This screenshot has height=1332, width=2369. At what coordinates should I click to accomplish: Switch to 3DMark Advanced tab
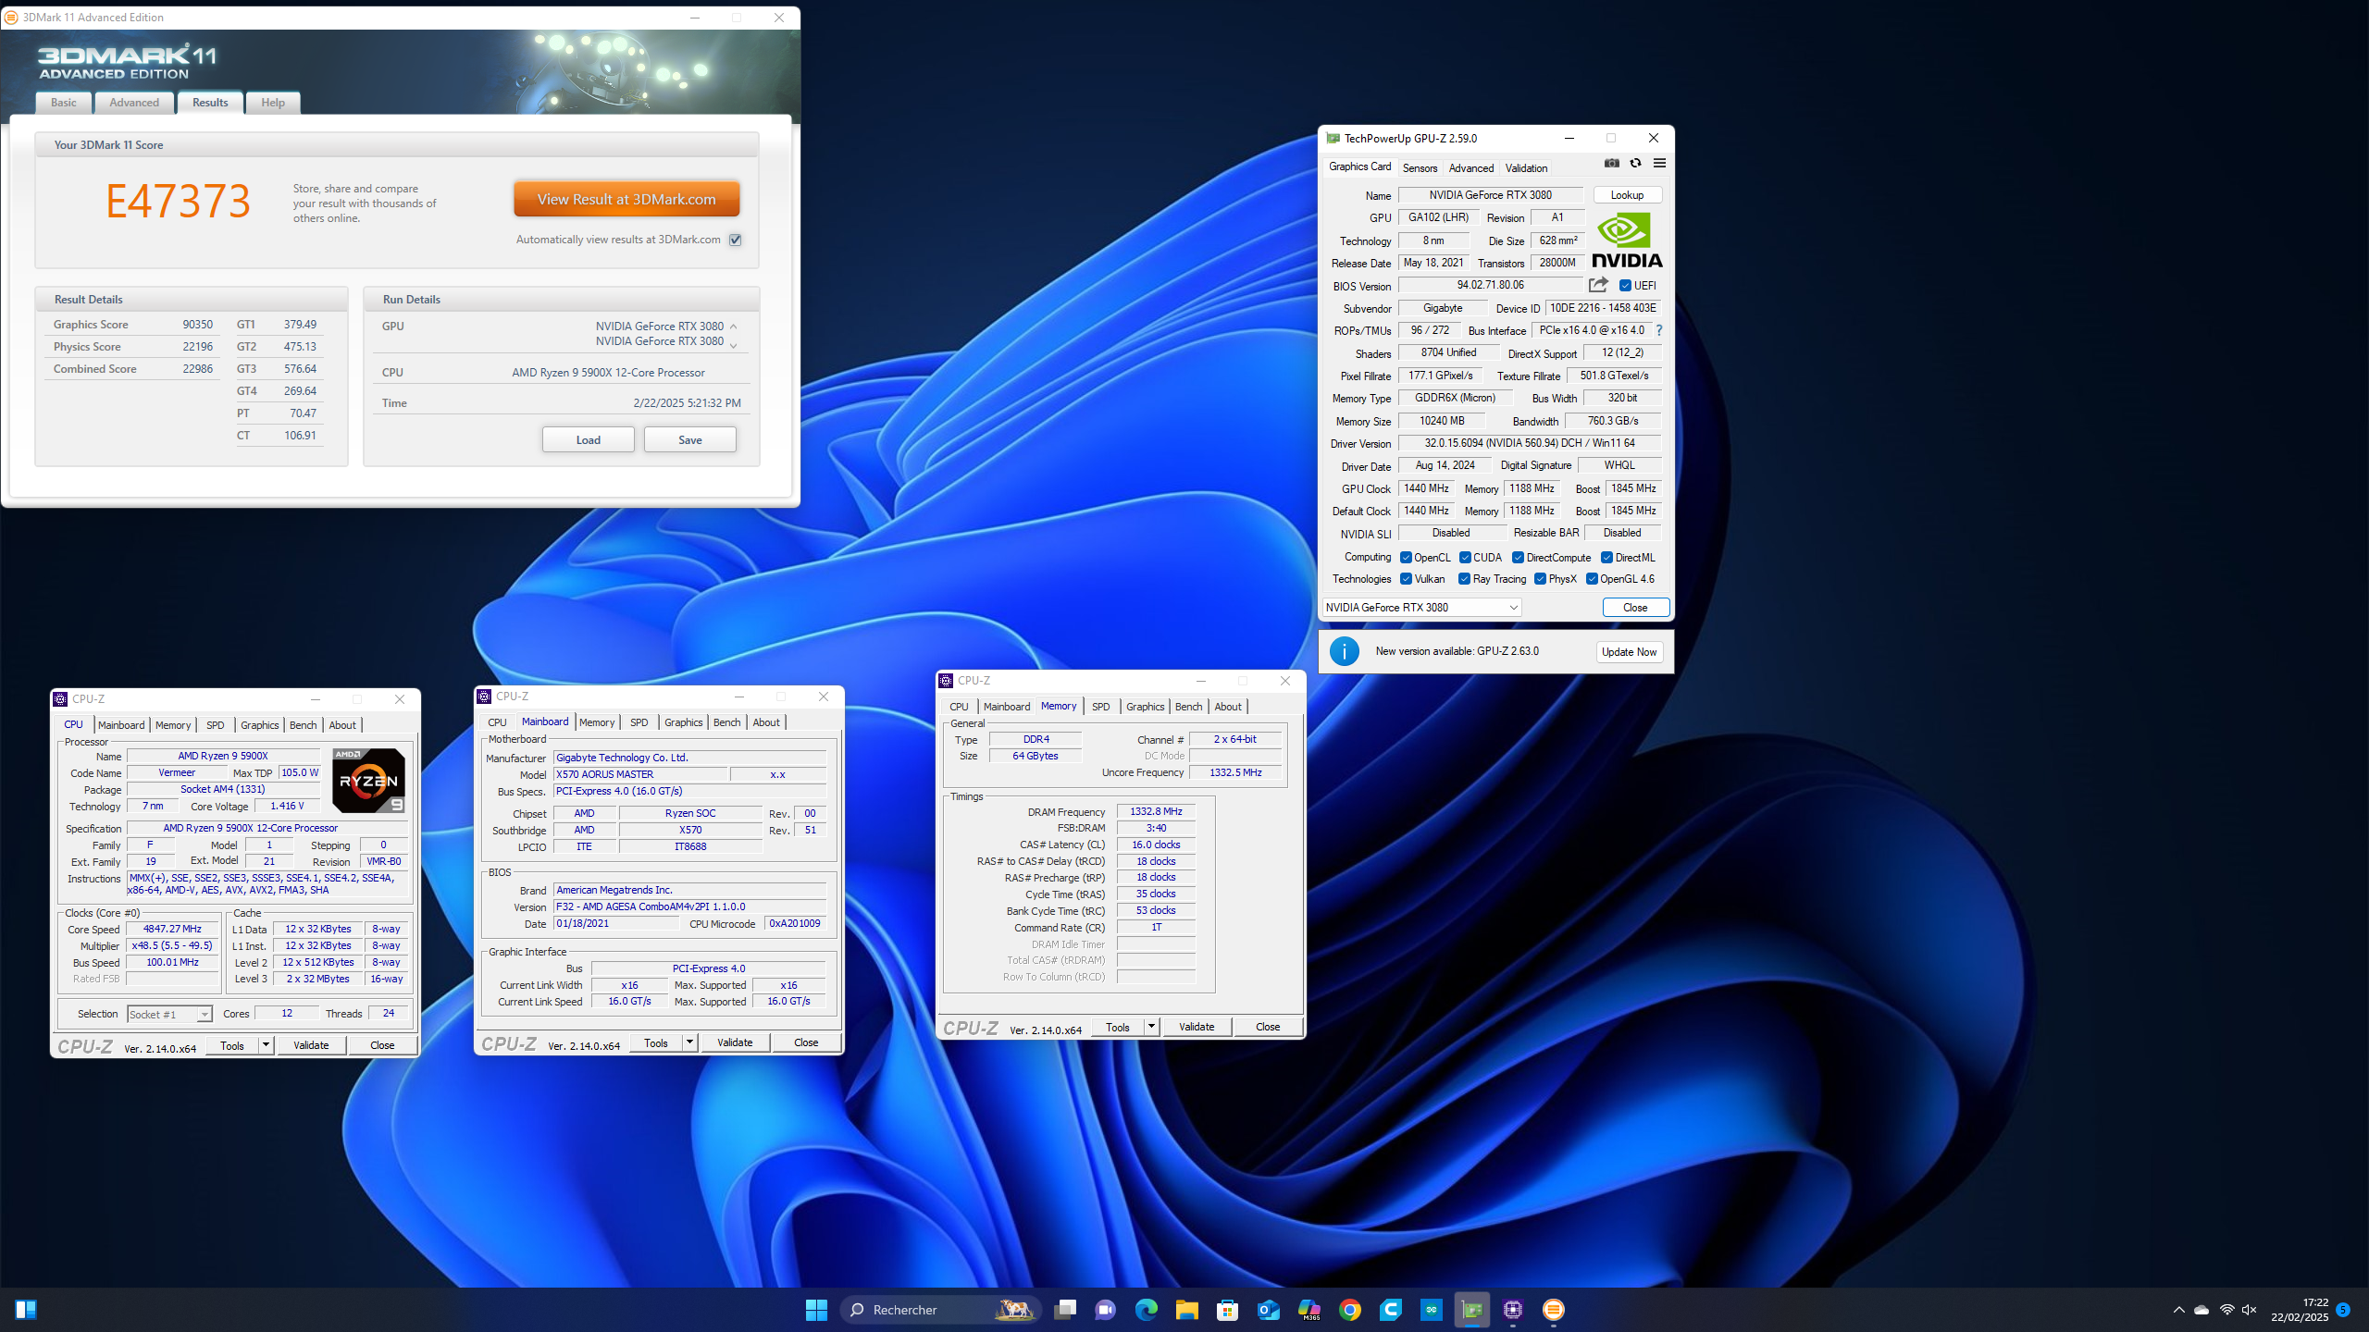(134, 103)
